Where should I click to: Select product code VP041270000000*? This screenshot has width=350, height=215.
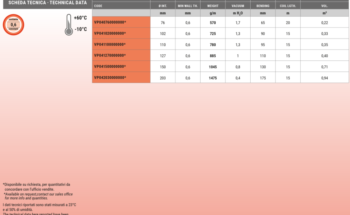pyautogui.click(x=110, y=56)
